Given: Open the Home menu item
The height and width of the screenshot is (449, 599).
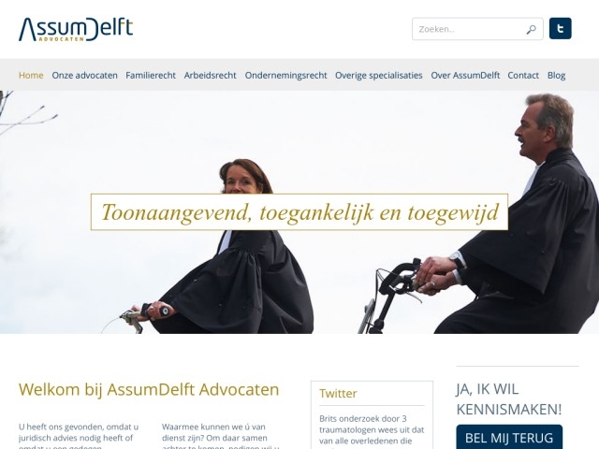Looking at the screenshot, I should [x=31, y=75].
